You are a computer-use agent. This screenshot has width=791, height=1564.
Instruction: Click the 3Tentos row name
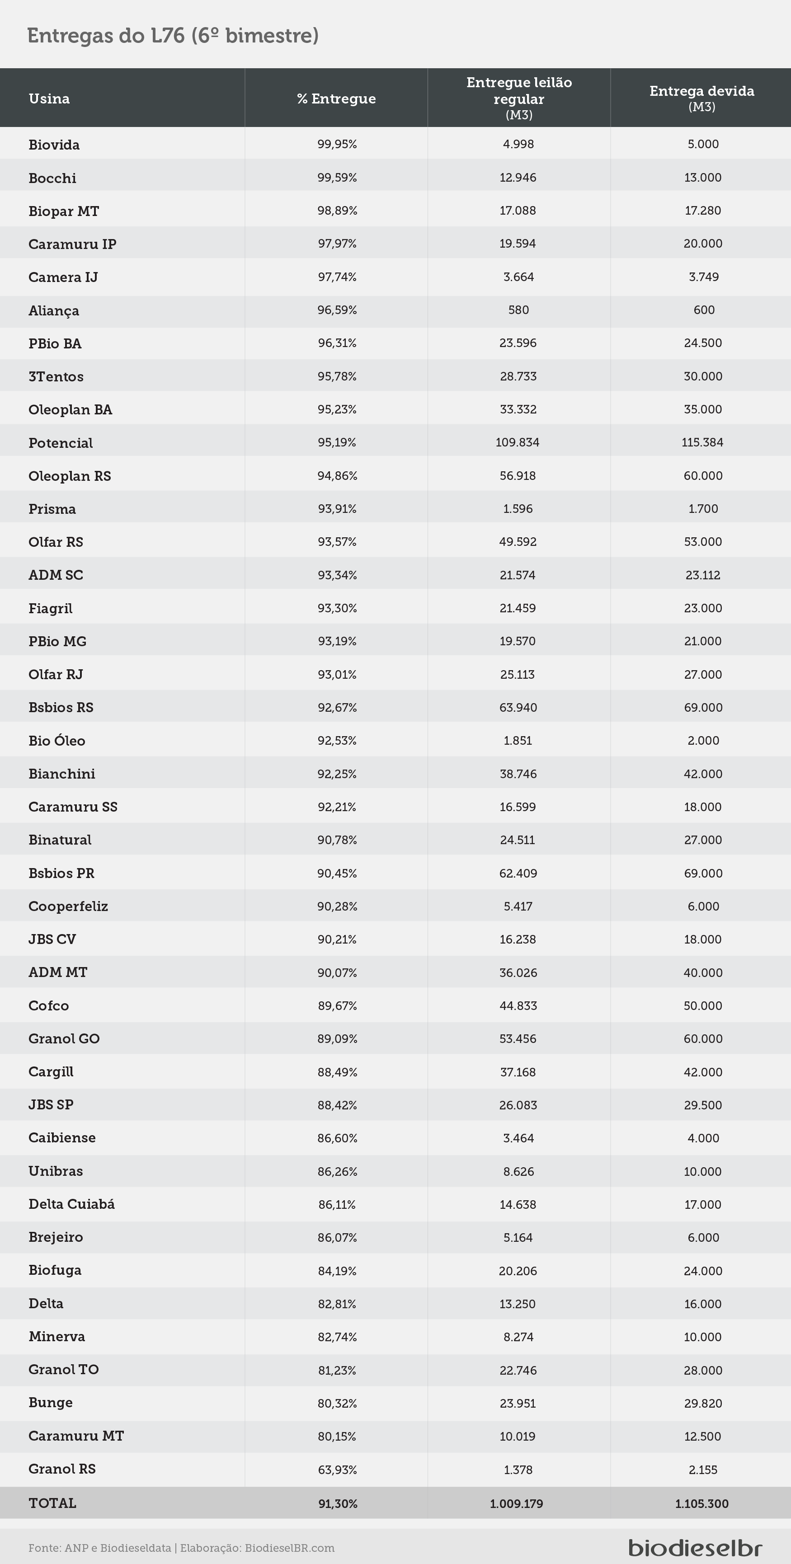click(56, 376)
